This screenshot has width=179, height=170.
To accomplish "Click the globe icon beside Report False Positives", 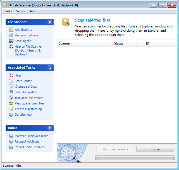I will point(11,147).
